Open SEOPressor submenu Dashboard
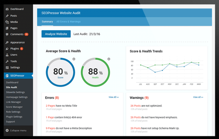Image resolution: width=219 pixels, height=139 pixels. pyautogui.click(x=12, y=82)
